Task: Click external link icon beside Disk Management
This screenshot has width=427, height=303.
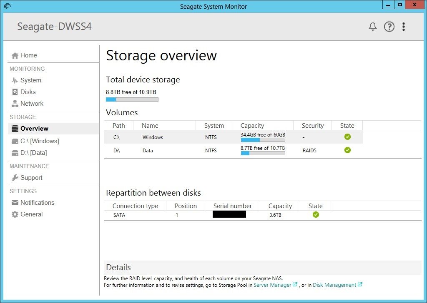Action: 360,285
